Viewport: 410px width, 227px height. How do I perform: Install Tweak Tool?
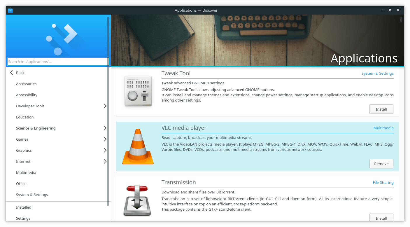coord(381,109)
